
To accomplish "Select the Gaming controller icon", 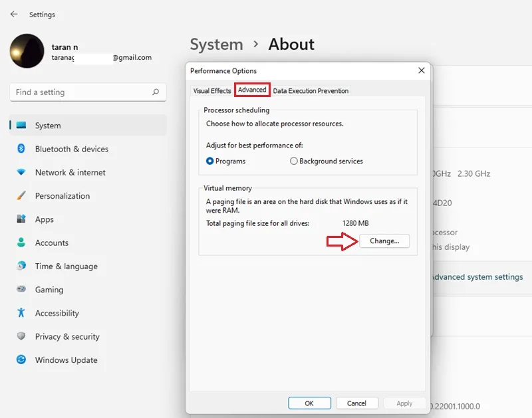I will [x=21, y=289].
